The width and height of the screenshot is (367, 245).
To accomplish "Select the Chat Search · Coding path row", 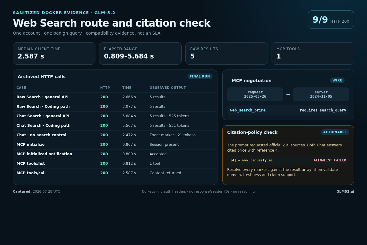I will [115, 126].
